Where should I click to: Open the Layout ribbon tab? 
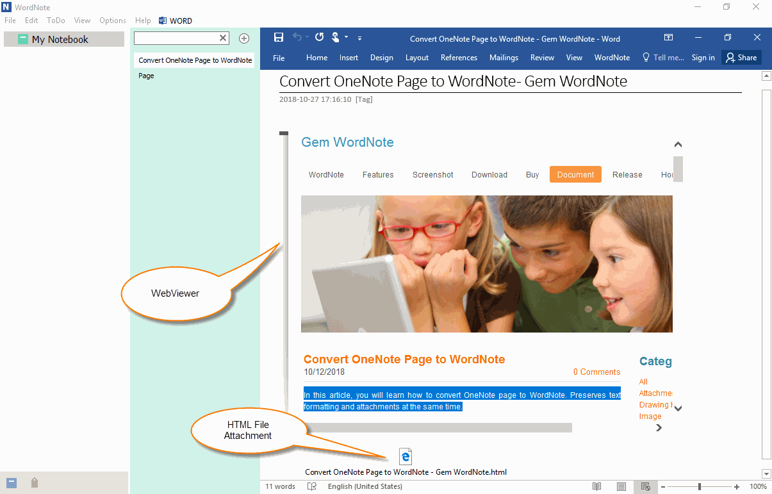[417, 58]
